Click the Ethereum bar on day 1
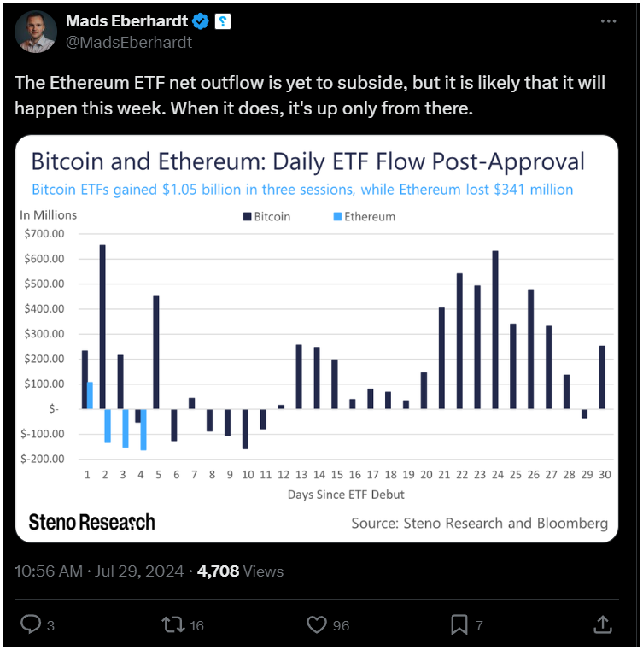Image resolution: width=643 pixels, height=650 pixels. [x=91, y=395]
